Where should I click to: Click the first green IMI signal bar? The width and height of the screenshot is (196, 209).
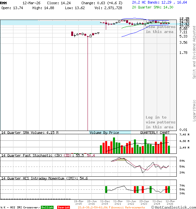106,189
